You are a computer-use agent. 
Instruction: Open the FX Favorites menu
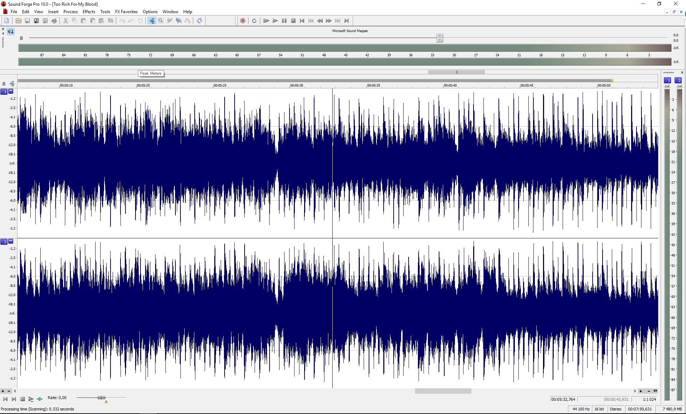click(126, 12)
